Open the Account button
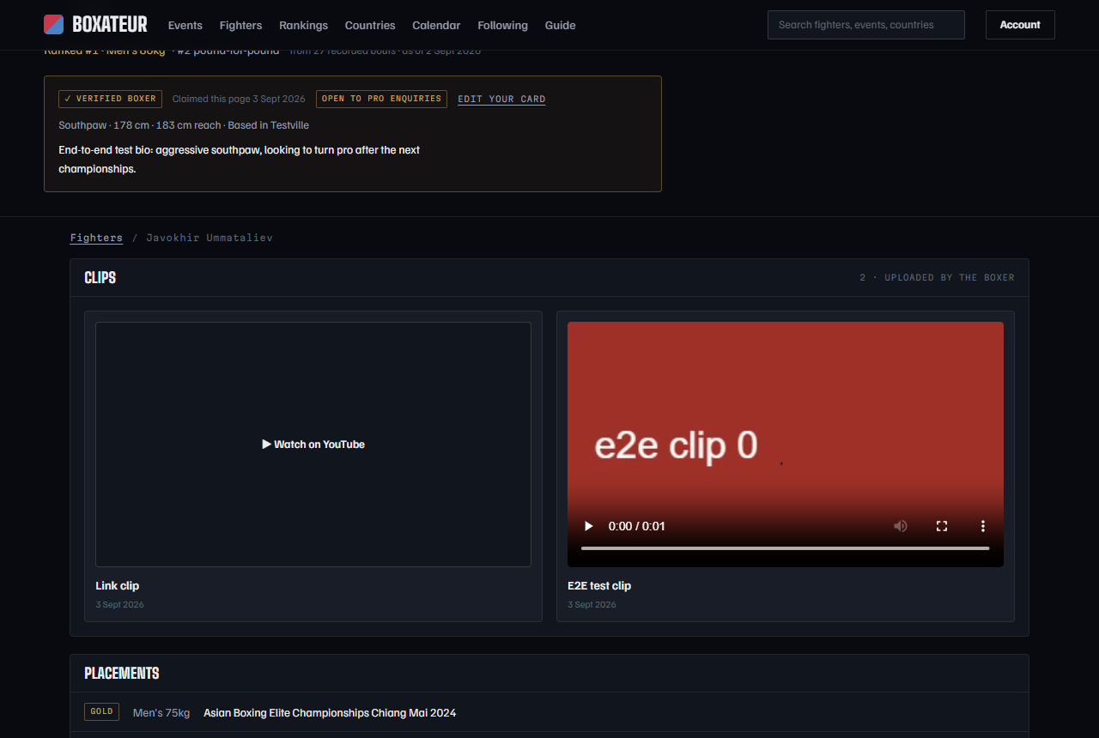Screen dimensions: 1099x738 [1020, 25]
